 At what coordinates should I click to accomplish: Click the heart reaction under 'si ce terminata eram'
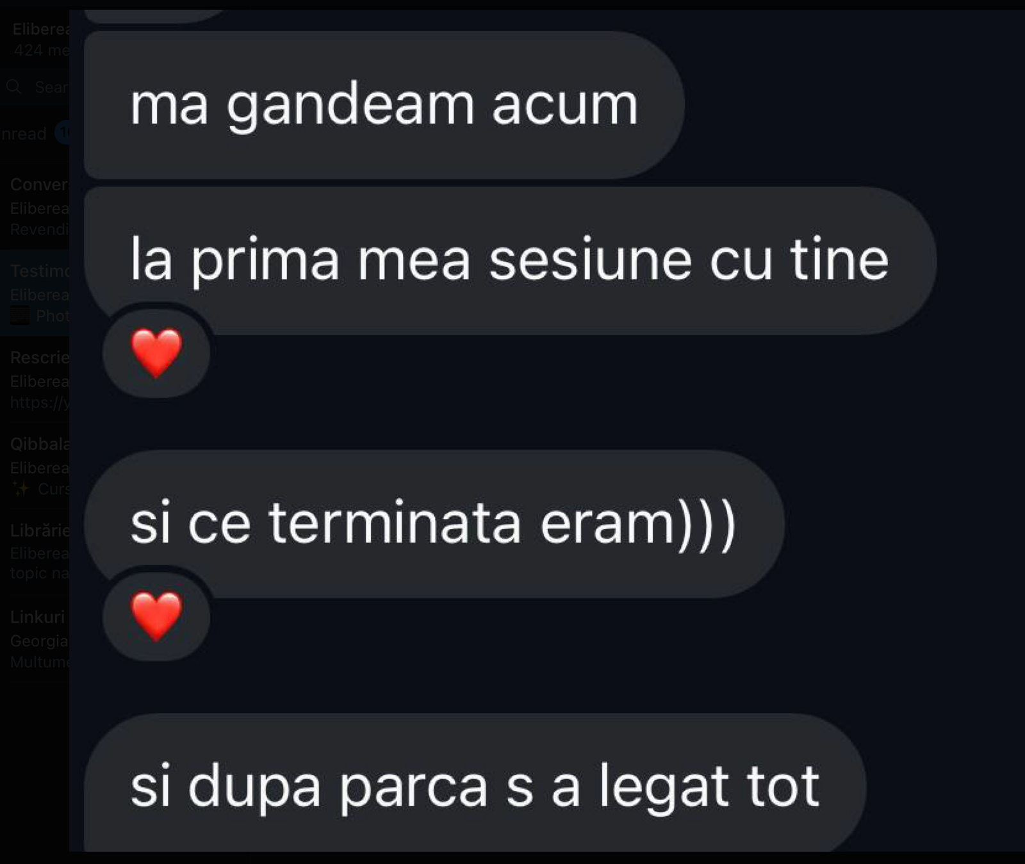coord(156,615)
